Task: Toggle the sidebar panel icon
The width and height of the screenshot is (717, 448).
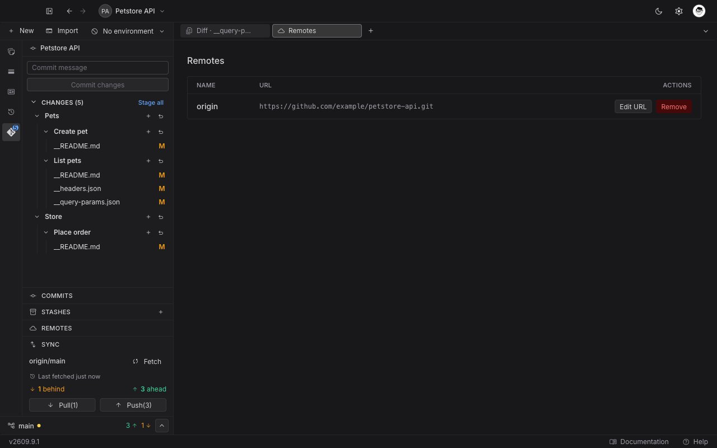Action: point(49,11)
